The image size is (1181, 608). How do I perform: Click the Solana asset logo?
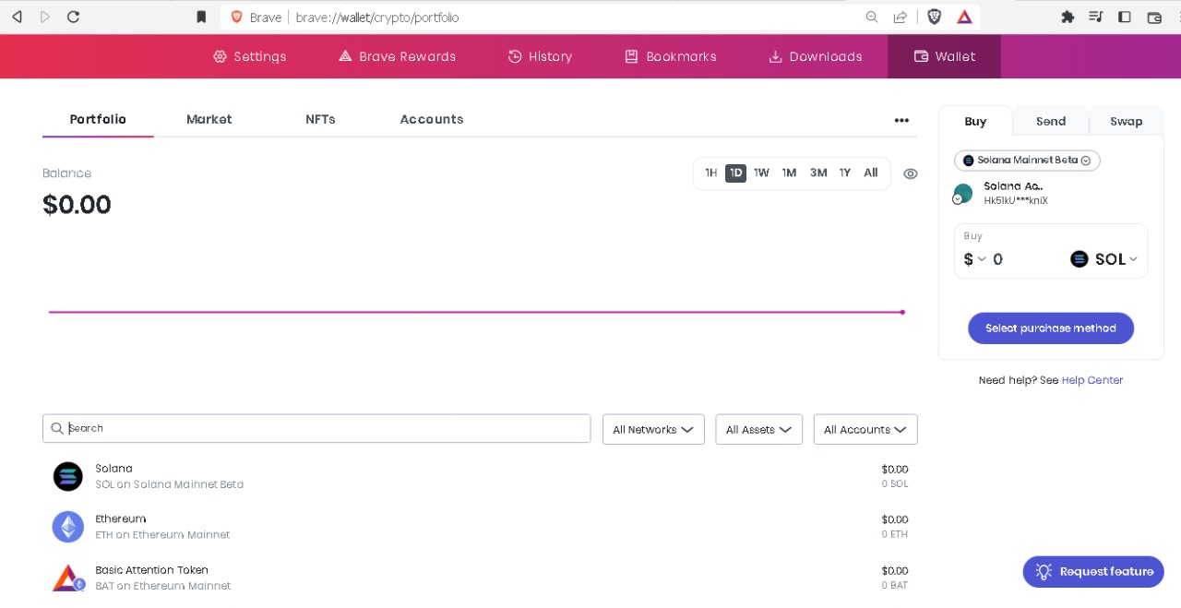click(67, 476)
